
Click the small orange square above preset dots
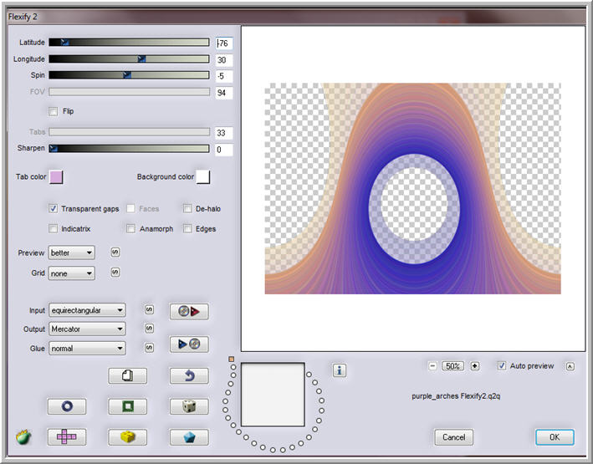[x=232, y=359]
